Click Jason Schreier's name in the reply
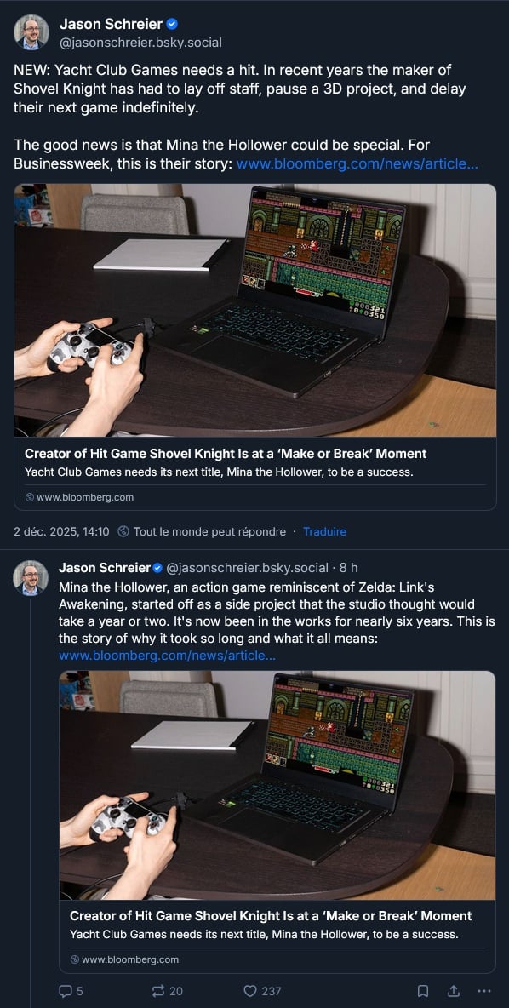 (x=104, y=568)
